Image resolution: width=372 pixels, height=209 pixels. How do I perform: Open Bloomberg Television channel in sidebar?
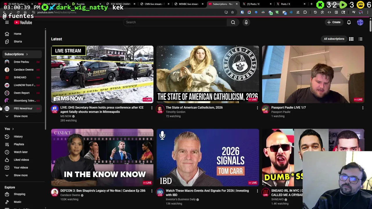[23, 101]
